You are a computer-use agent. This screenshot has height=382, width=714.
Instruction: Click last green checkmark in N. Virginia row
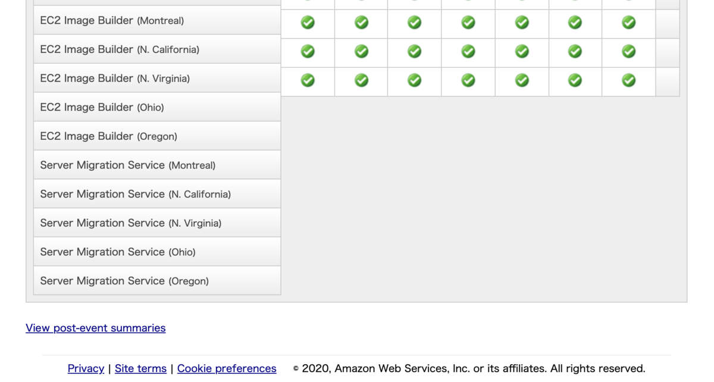pyautogui.click(x=628, y=80)
